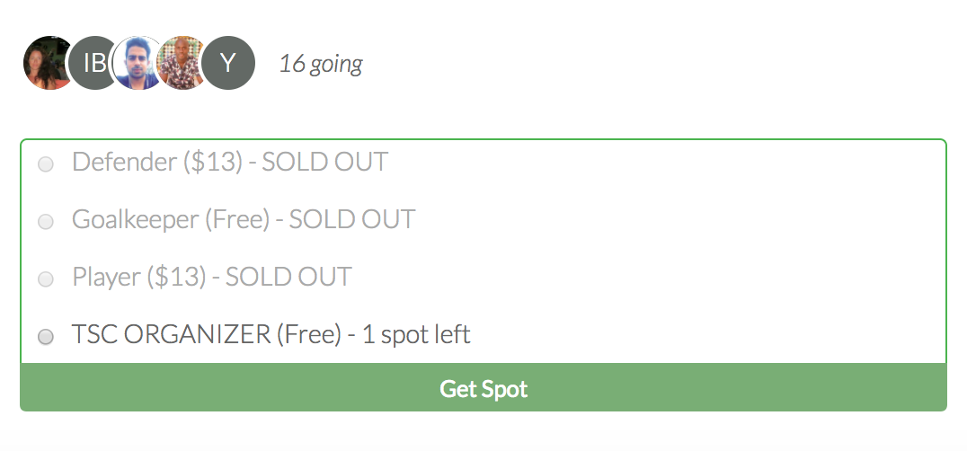Click the first attendee's photo avatar
The height and width of the screenshot is (451, 967).
[x=43, y=63]
